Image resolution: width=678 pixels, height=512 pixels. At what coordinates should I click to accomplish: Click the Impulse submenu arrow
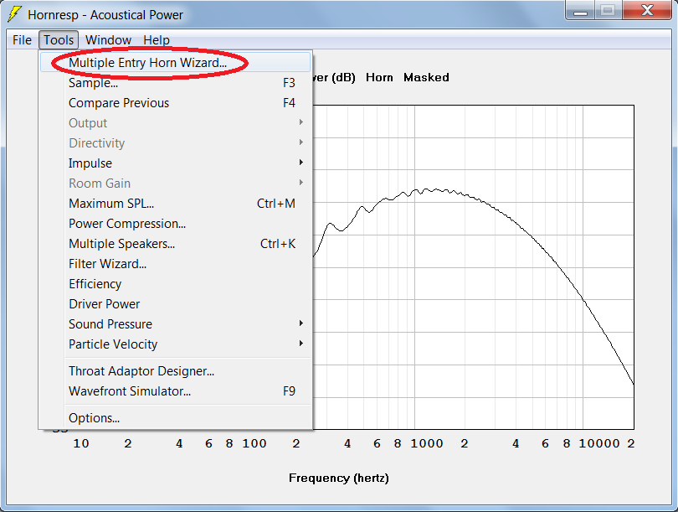301,163
